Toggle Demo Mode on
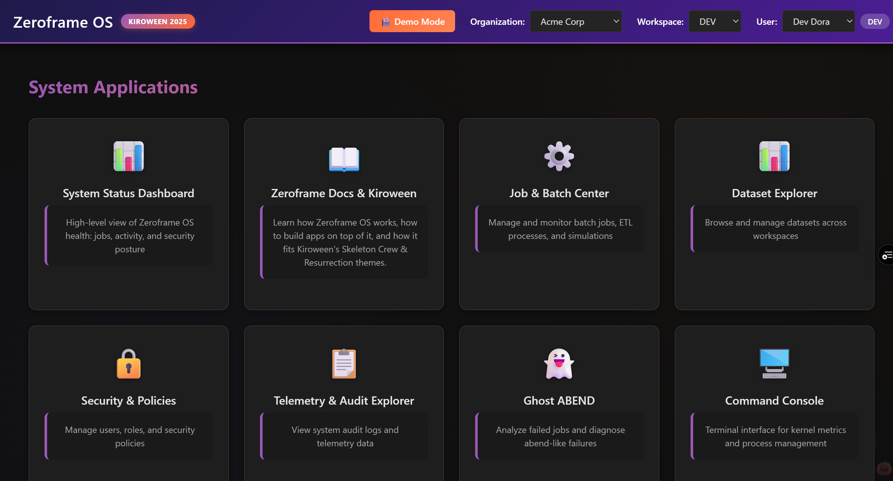Screen dimensions: 893x481 (412, 22)
